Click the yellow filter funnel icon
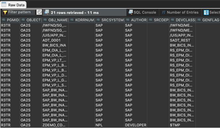Viewport: 220px width, 128px height. tap(5, 12)
